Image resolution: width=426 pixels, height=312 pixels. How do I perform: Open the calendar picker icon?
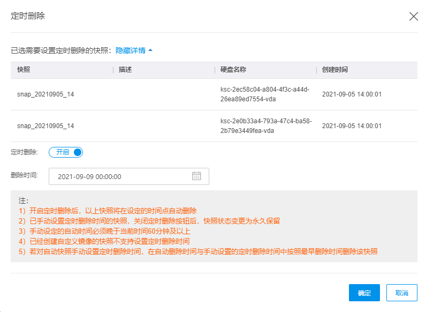click(x=196, y=176)
